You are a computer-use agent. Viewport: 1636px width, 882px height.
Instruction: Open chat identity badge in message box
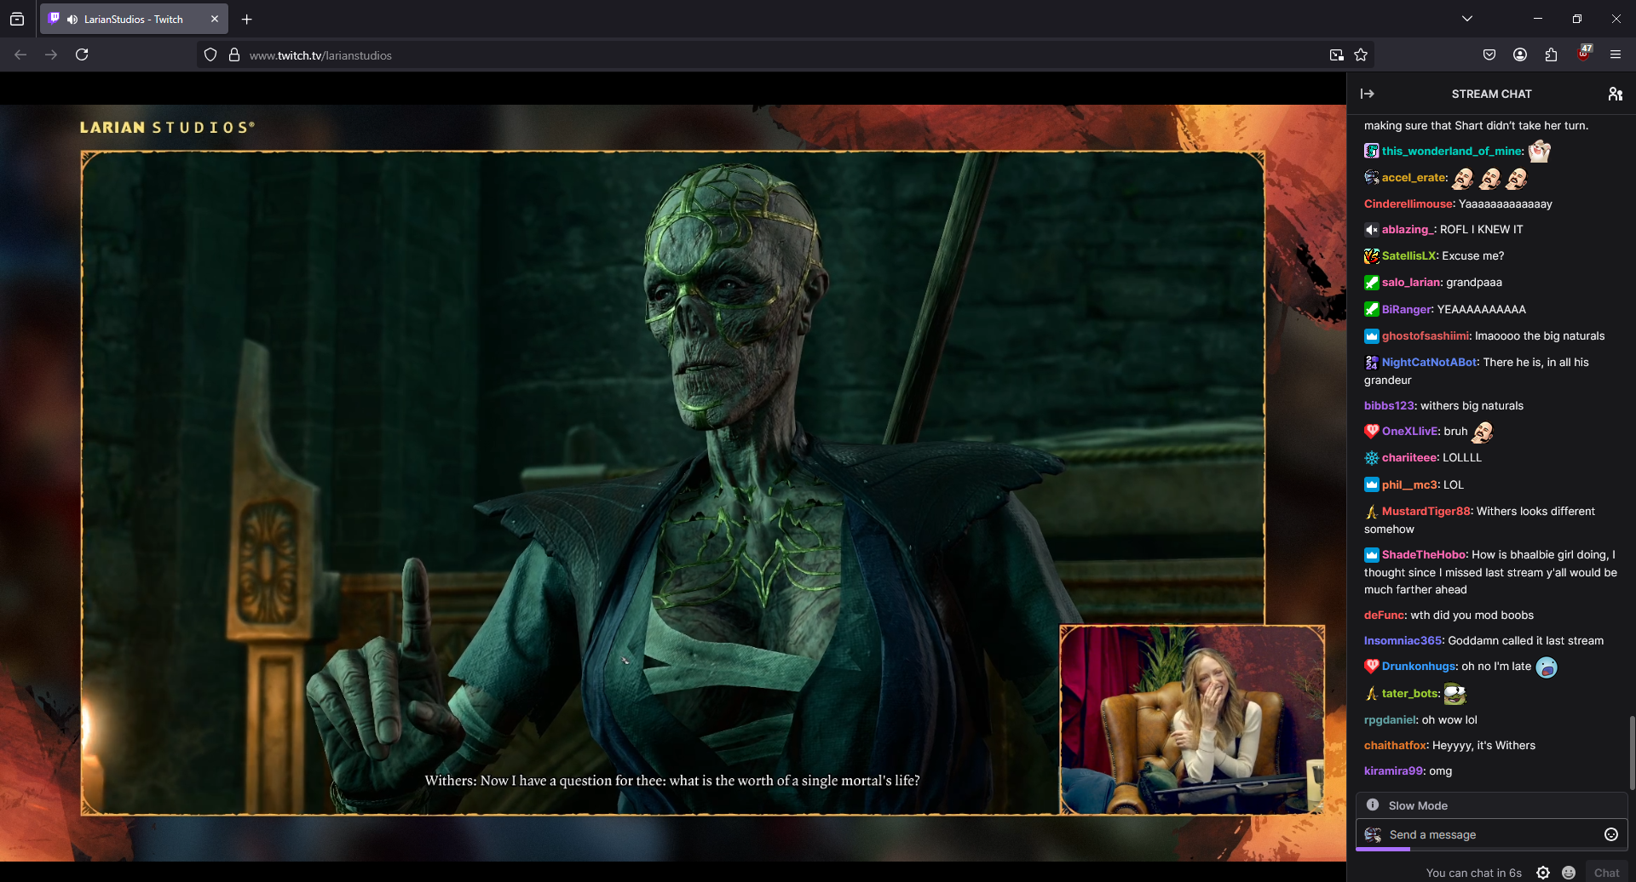tap(1373, 834)
